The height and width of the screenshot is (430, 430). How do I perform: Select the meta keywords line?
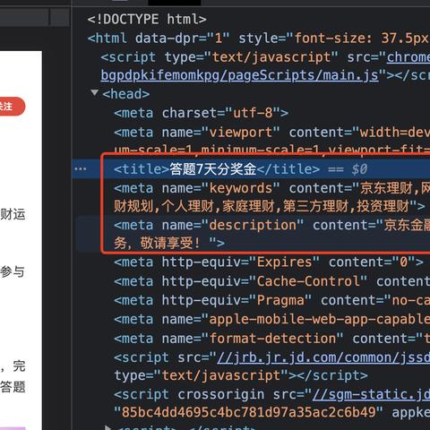tap(271, 188)
